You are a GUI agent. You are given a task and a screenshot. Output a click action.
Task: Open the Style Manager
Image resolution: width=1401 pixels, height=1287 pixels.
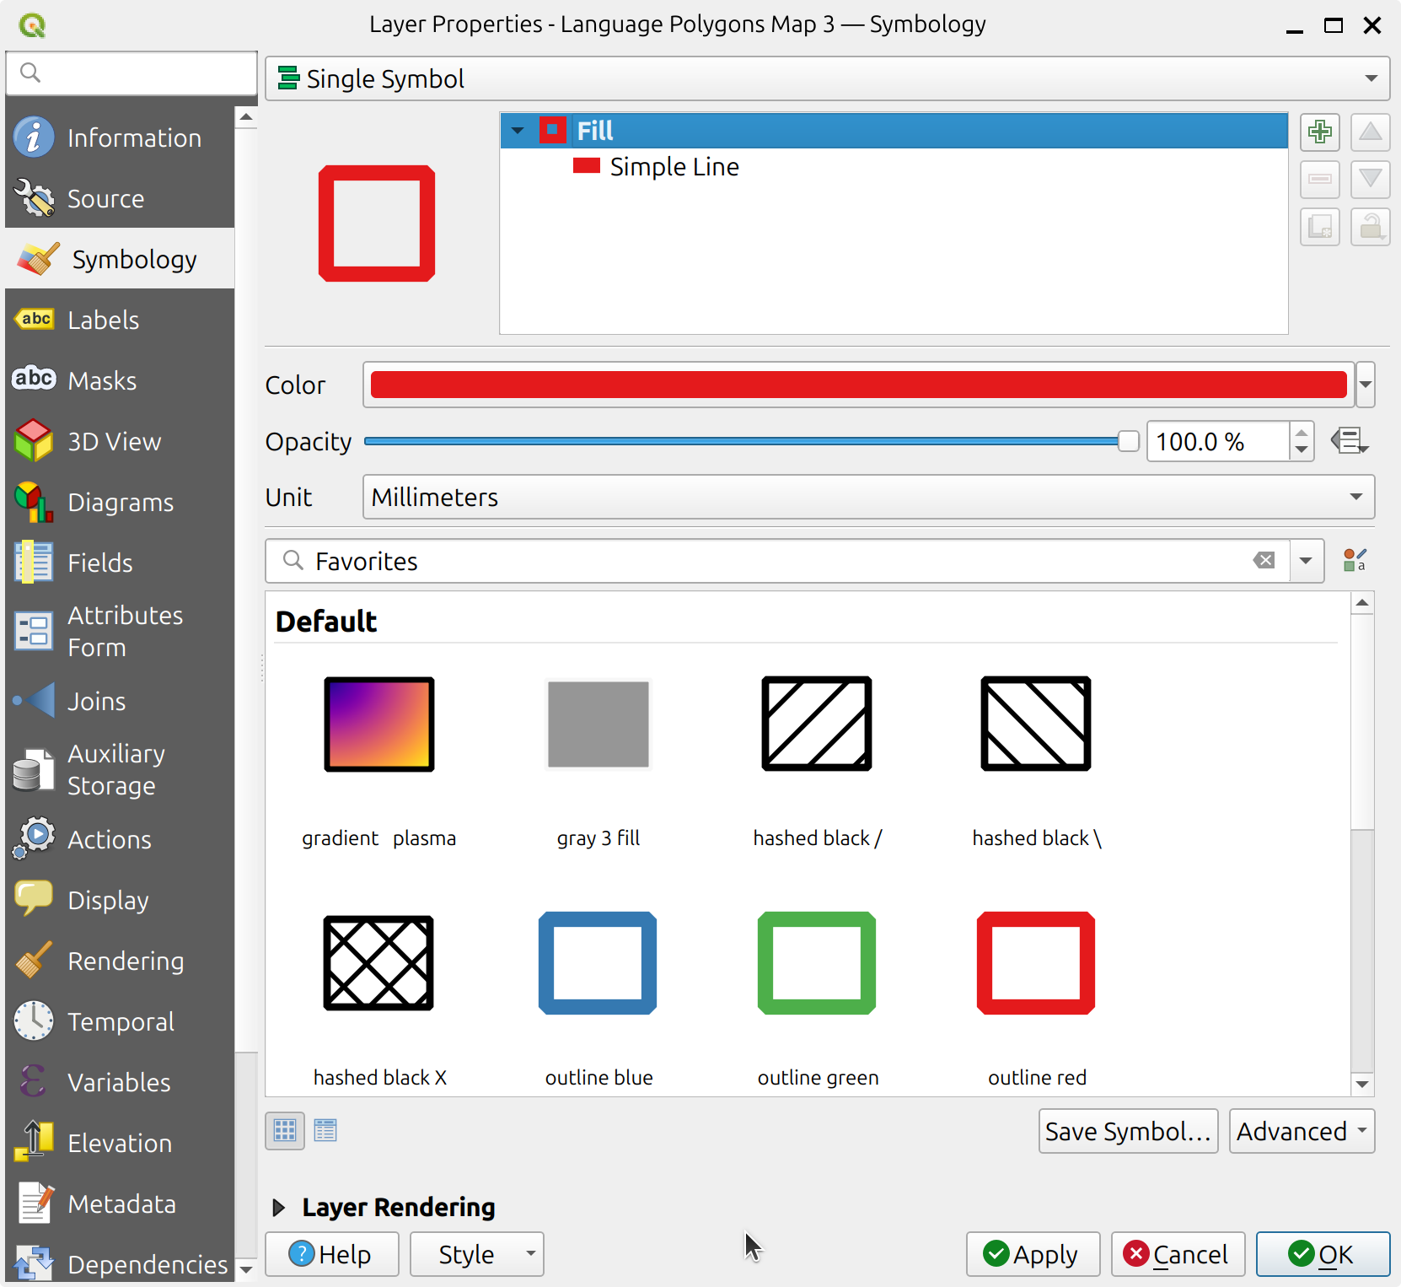coord(1355,560)
